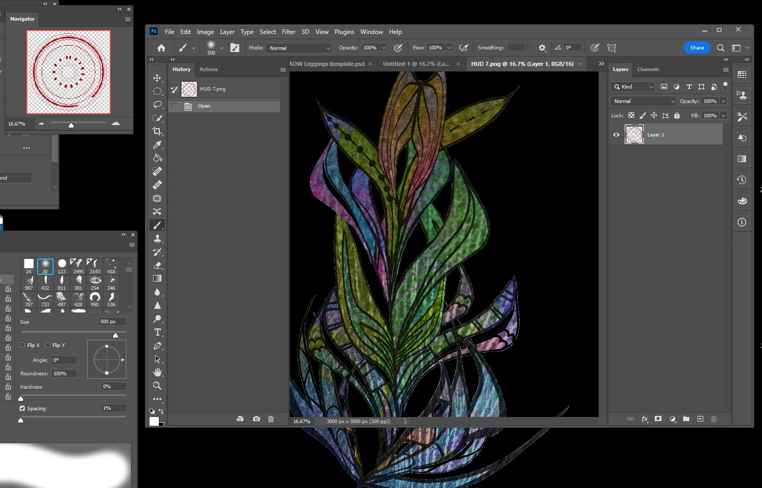
Task: Select the Blur tool
Action: 157,292
